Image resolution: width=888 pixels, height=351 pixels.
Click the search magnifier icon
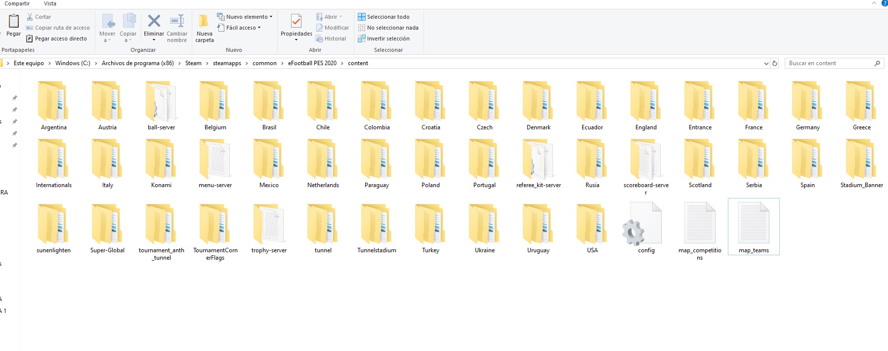pyautogui.click(x=878, y=63)
